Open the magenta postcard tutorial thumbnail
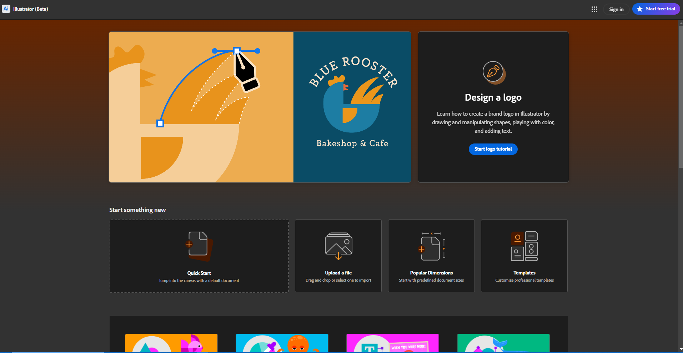The width and height of the screenshot is (683, 353). [393, 343]
